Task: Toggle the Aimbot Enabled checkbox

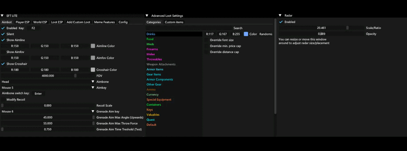Action: pyautogui.click(x=3, y=28)
